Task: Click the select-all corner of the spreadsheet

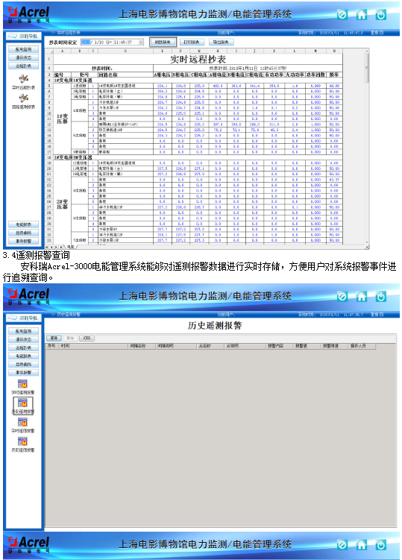Action: [49, 51]
